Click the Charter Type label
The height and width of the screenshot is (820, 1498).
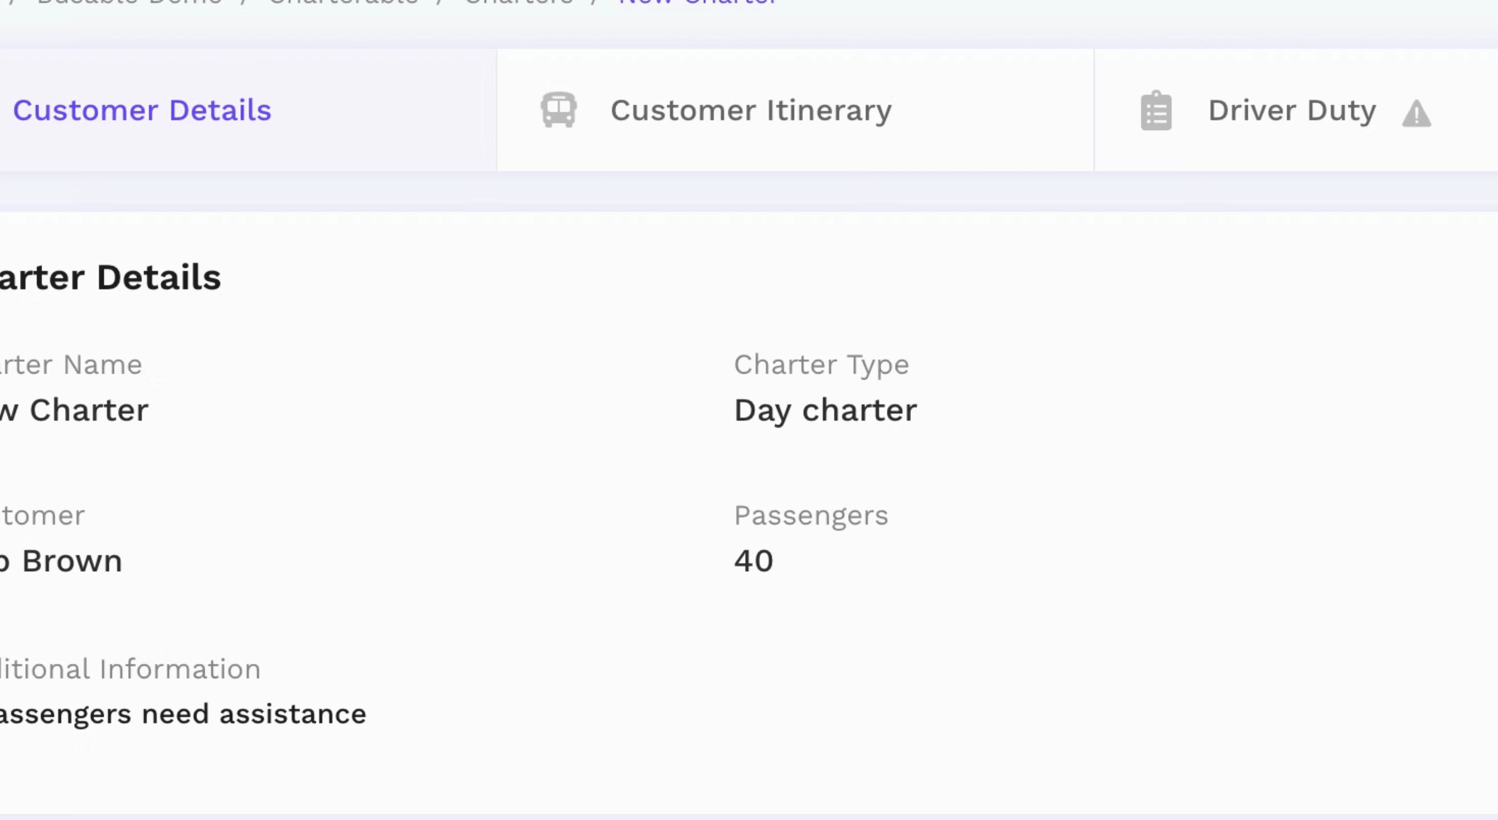821,365
